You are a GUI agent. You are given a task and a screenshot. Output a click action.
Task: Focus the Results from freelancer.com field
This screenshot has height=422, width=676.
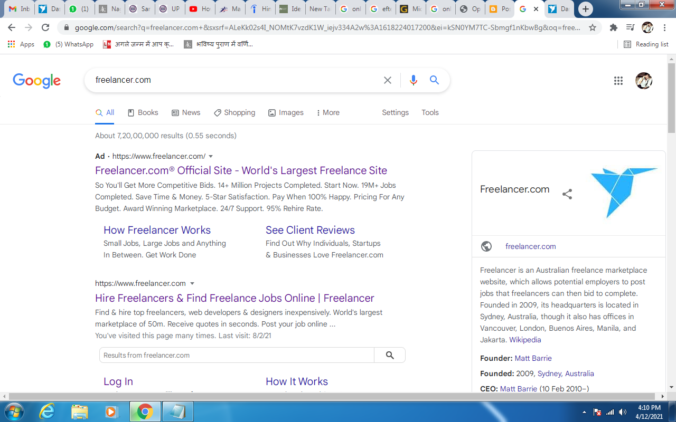237,355
